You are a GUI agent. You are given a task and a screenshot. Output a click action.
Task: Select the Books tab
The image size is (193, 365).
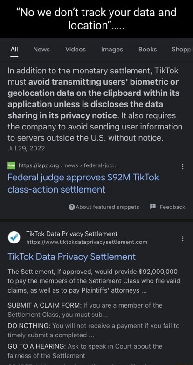147,50
